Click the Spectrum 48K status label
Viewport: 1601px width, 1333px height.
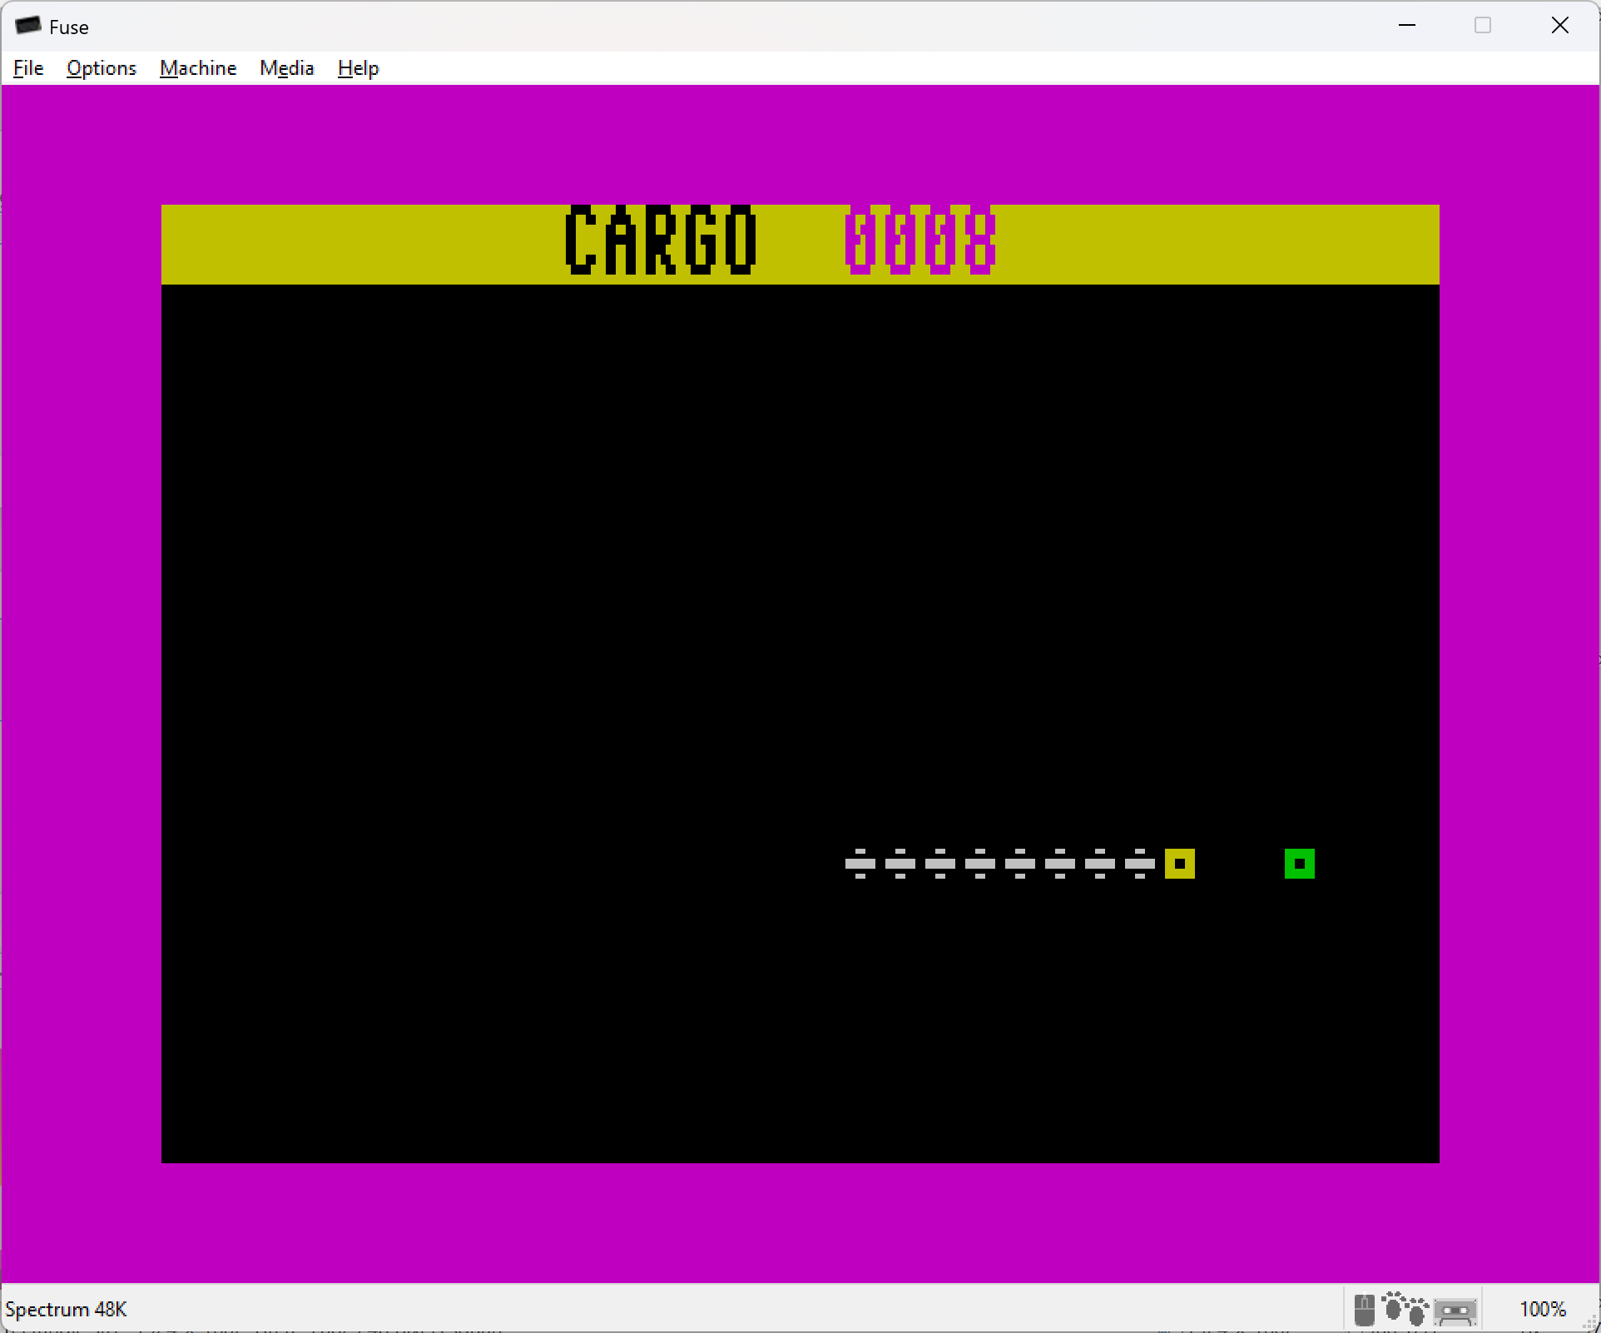pos(66,1310)
